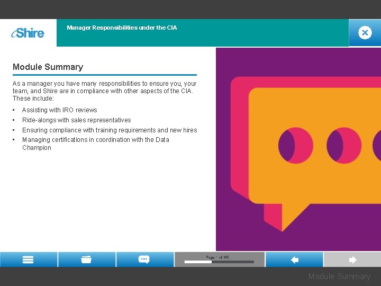The height and width of the screenshot is (286, 381).
Task: Select 'Managing certifications' Data Champion bullet
Action: pyautogui.click(x=96, y=144)
